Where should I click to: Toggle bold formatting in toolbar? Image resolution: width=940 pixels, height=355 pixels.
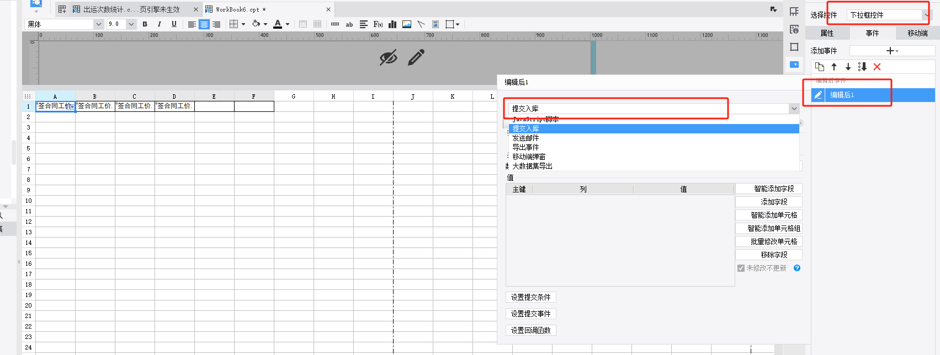(145, 24)
